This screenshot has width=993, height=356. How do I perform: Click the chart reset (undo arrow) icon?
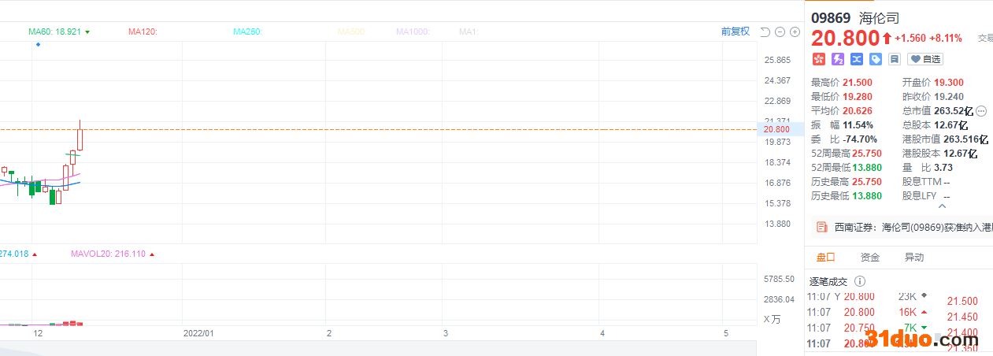765,32
